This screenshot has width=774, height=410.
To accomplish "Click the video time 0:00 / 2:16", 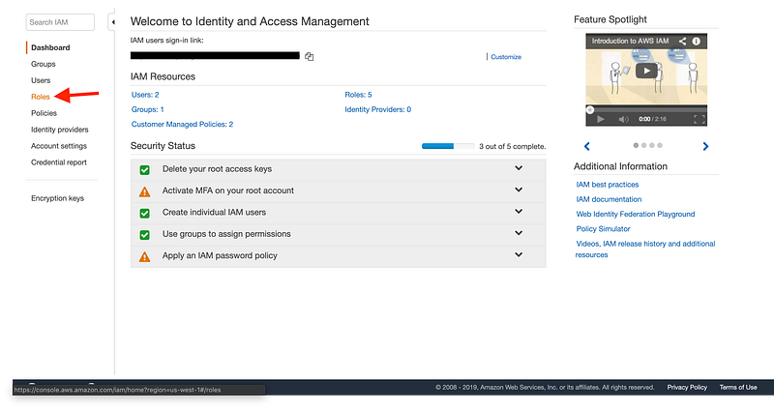I will (652, 119).
